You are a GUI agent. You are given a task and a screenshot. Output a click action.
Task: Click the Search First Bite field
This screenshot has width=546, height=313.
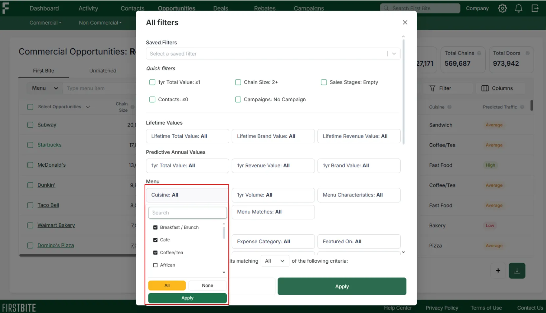coord(420,8)
